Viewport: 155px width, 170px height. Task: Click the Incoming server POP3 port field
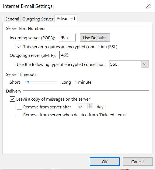(67, 37)
